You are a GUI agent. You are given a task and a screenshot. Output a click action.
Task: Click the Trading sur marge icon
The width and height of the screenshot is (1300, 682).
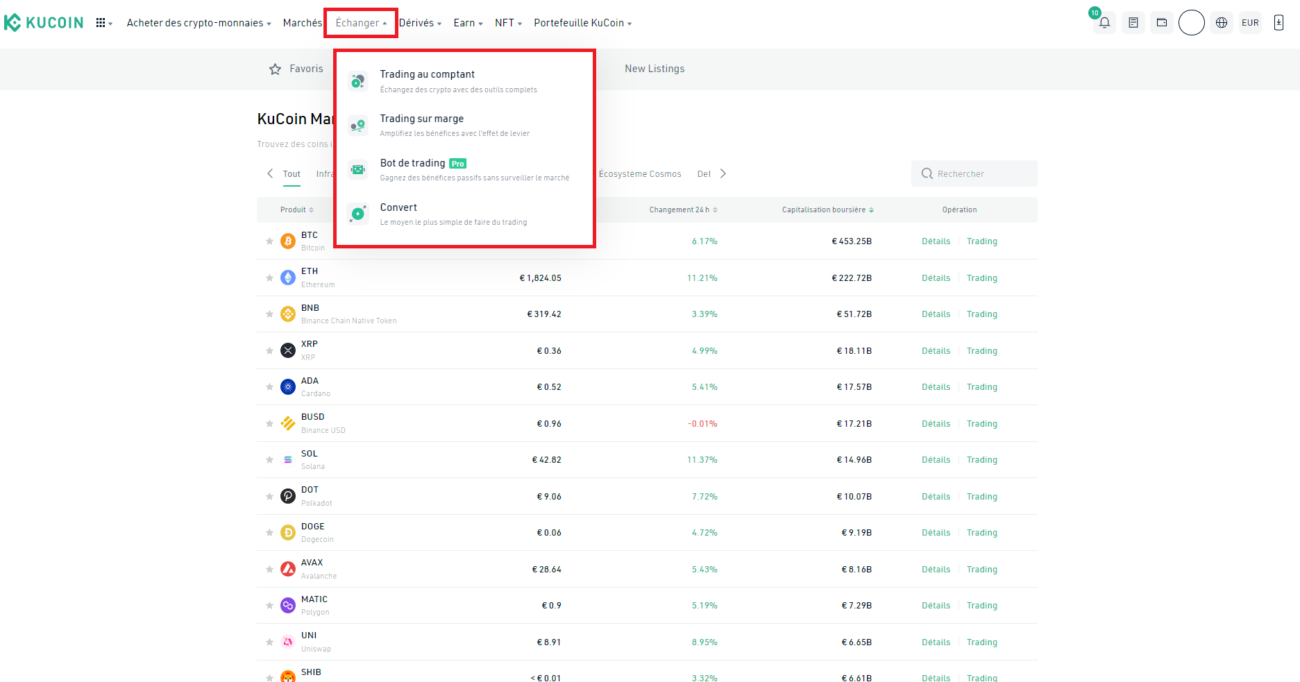pos(358,126)
